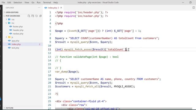Image resolution: width=196 pixels, height=110 pixels.
Task: Open explorer more actions ellipsis
Action: click(39, 8)
